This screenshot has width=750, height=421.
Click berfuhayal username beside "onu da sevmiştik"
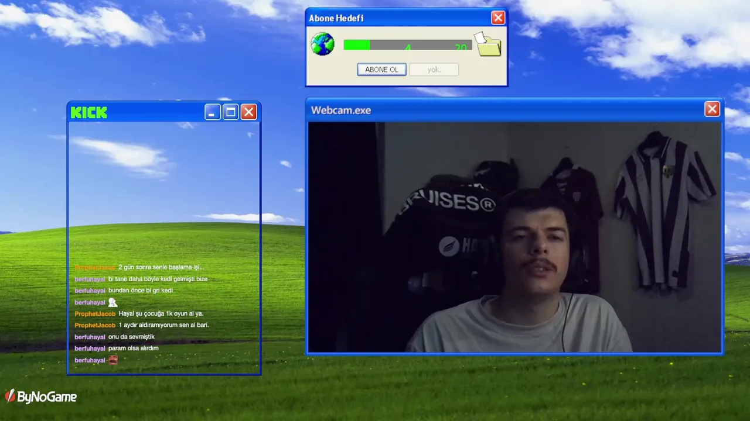(90, 337)
